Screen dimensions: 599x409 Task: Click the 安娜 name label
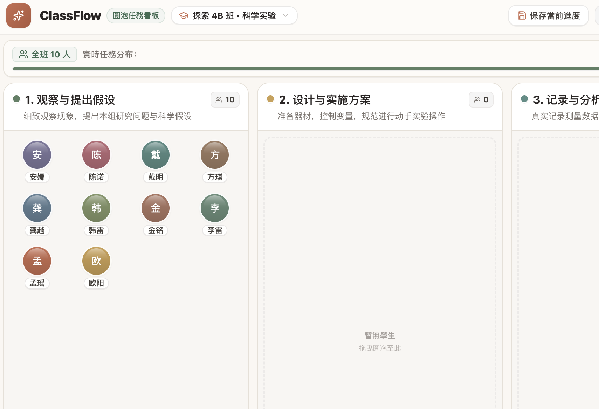click(x=37, y=177)
